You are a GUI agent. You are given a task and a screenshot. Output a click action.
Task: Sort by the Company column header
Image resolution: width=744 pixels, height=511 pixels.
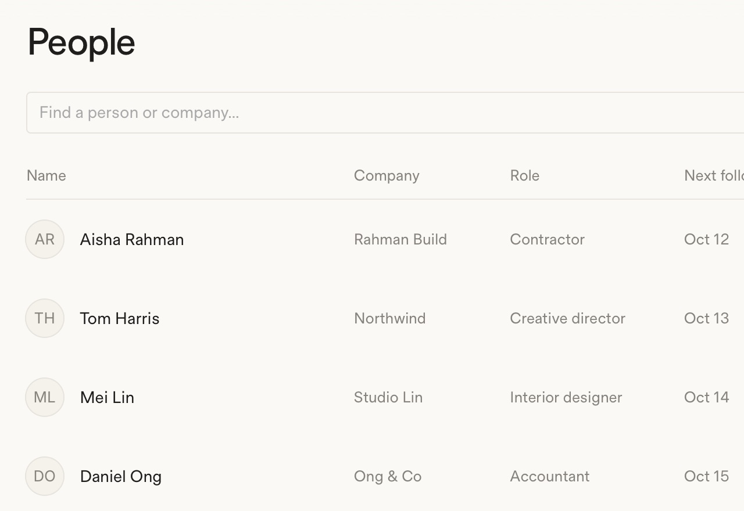[387, 176]
